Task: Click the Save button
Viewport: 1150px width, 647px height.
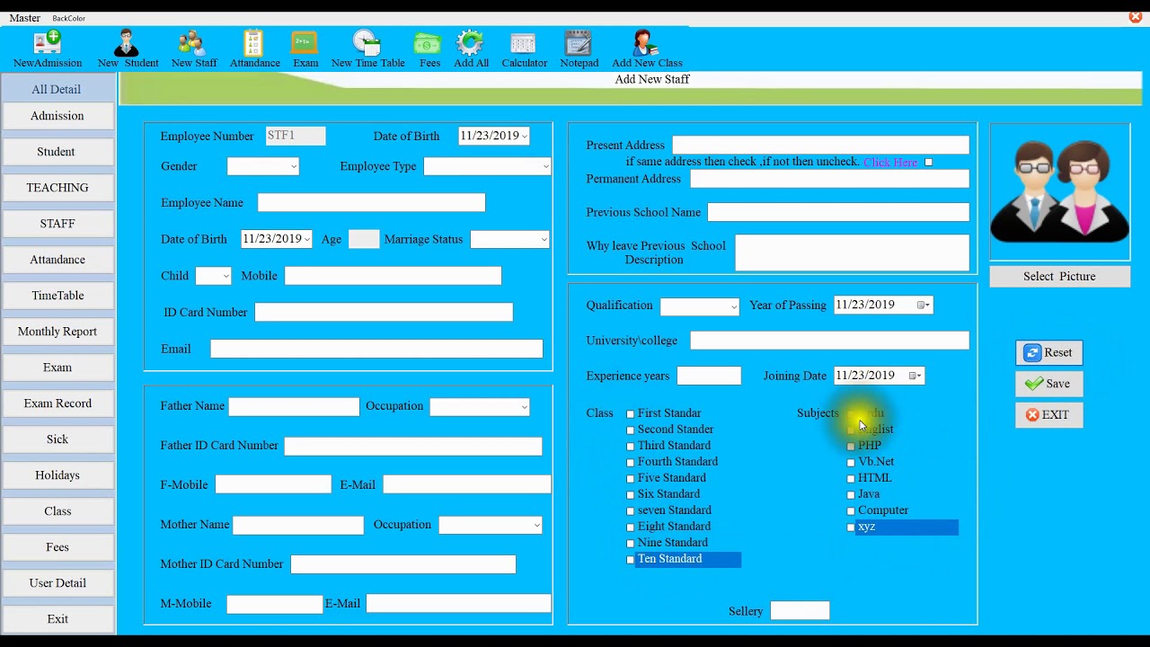Action: coord(1048,384)
